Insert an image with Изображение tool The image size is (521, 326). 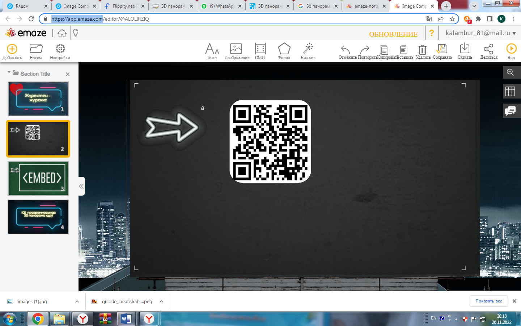tap(236, 49)
